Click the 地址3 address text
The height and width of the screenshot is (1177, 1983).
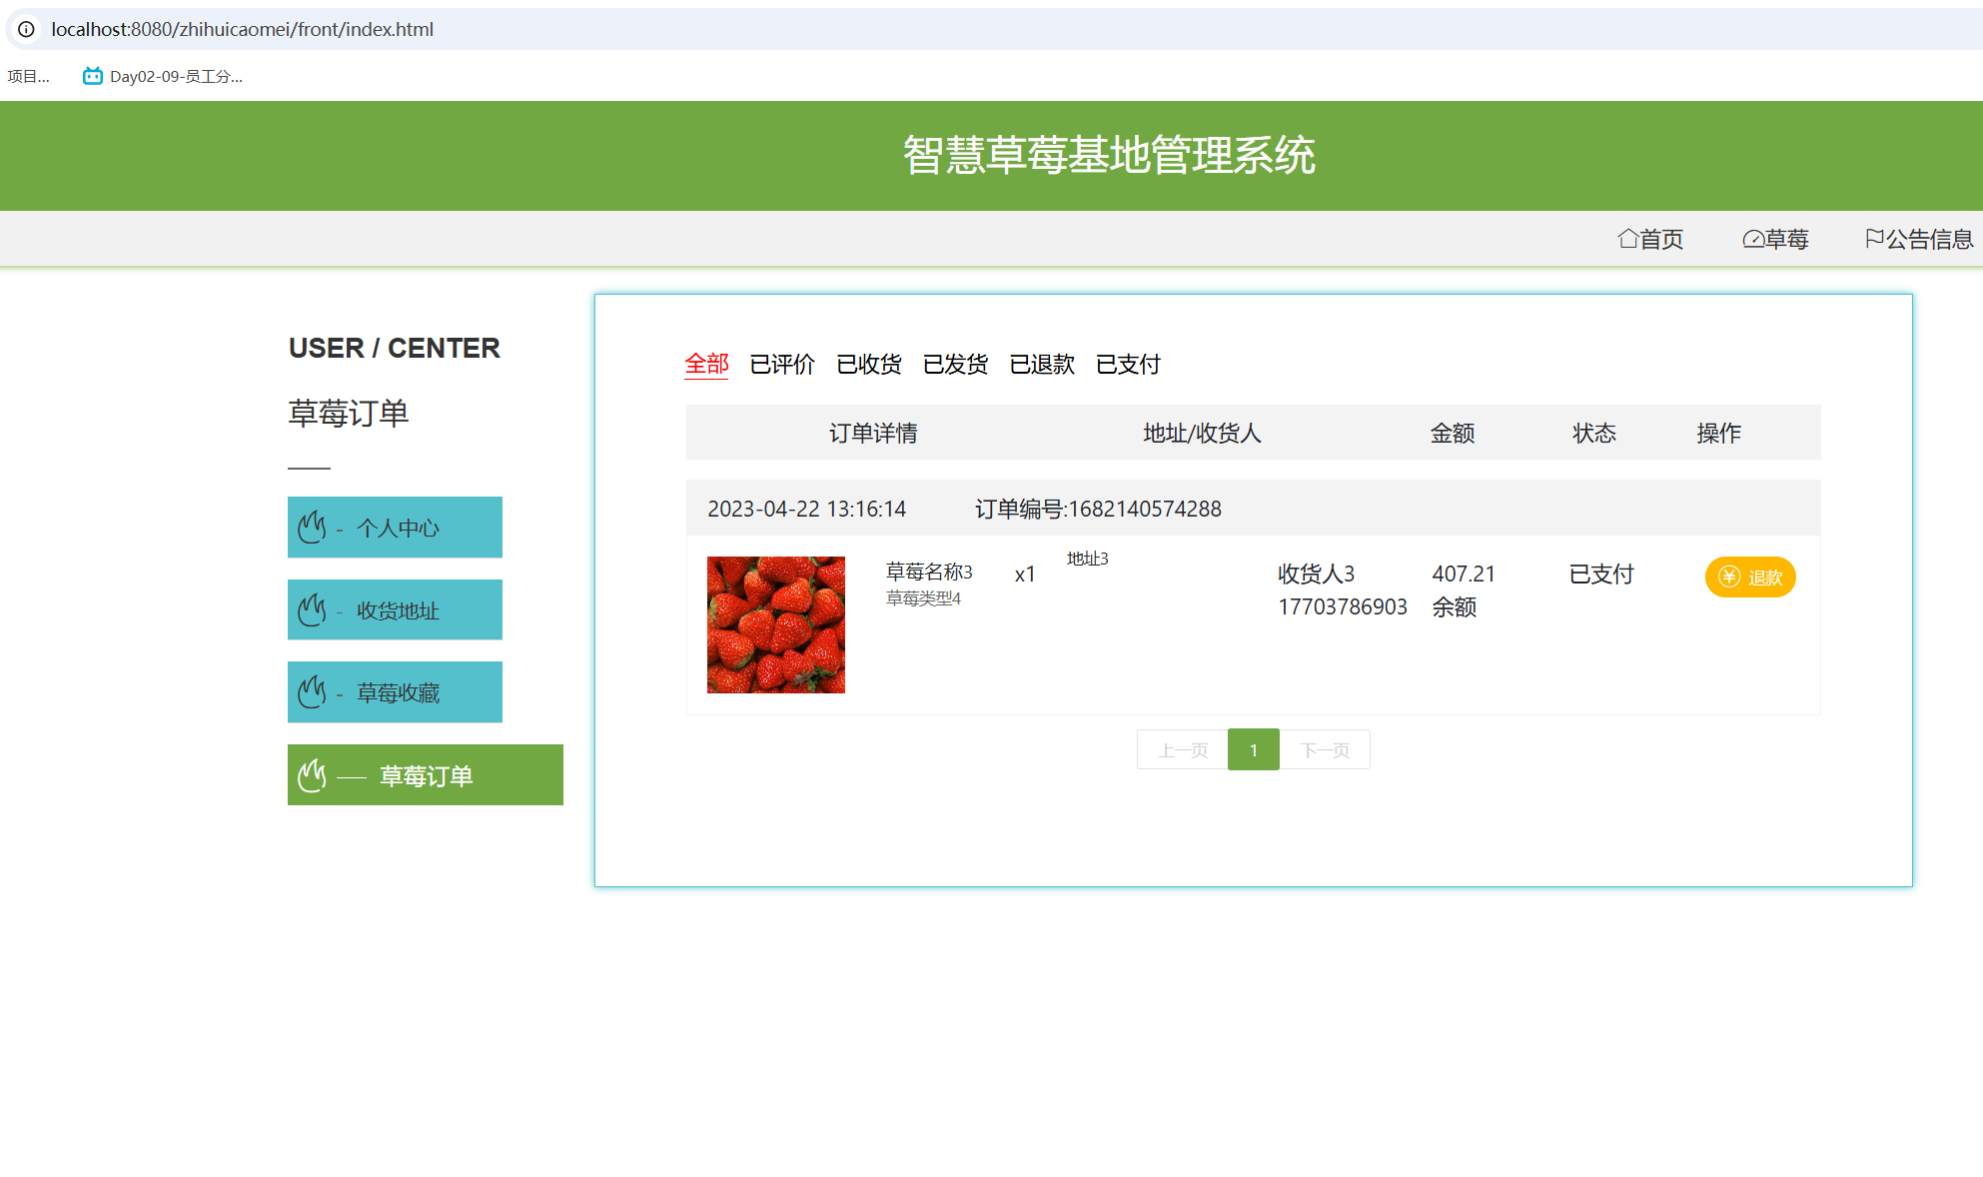(1088, 559)
